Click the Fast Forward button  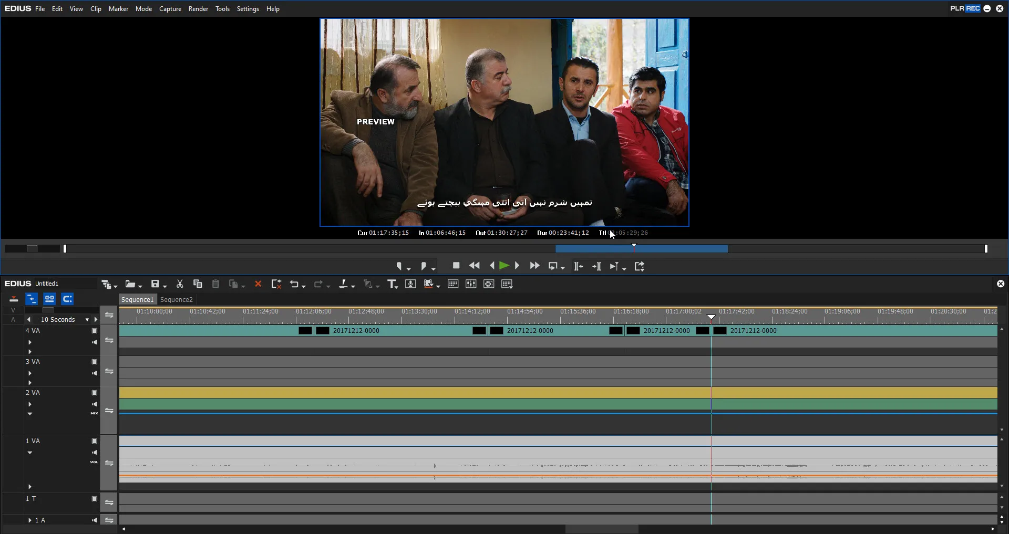(x=534, y=266)
